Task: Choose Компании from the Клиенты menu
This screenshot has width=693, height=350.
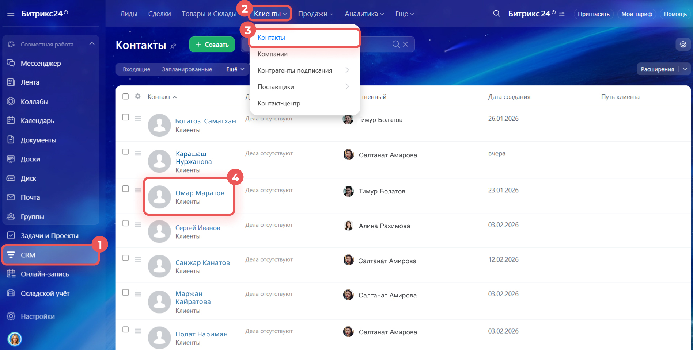Action: click(x=272, y=54)
